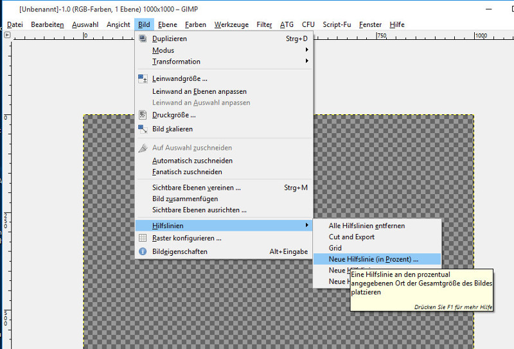514x349 pixels.
Task: Open the Hilfe menu
Action: coord(397,24)
